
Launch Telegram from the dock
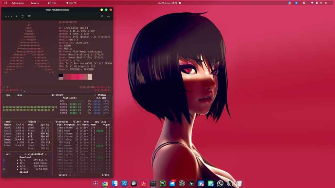[x=172, y=184]
